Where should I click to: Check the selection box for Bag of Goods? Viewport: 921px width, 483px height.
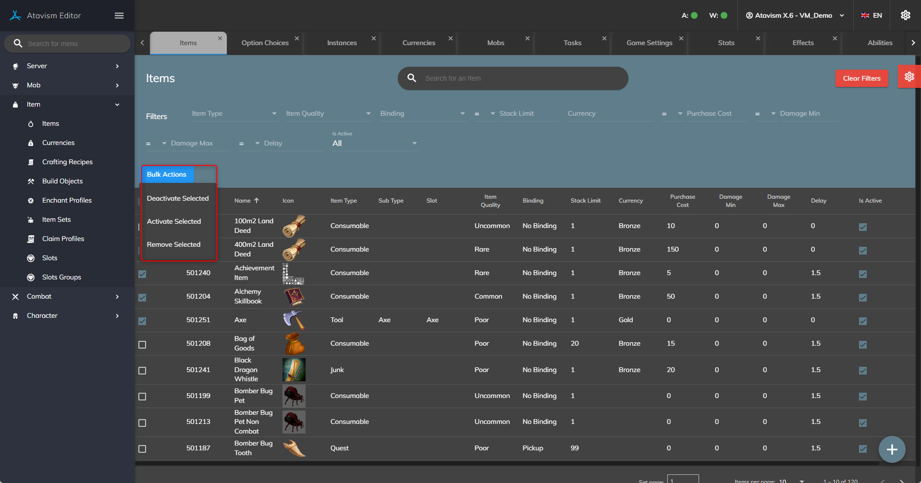click(142, 345)
